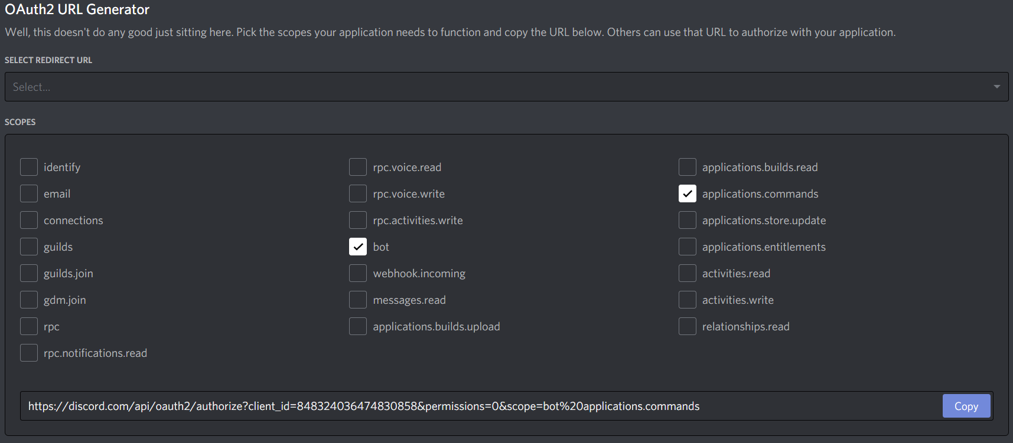Click the generated authorize URL field
The image size is (1013, 443).
[473, 406]
